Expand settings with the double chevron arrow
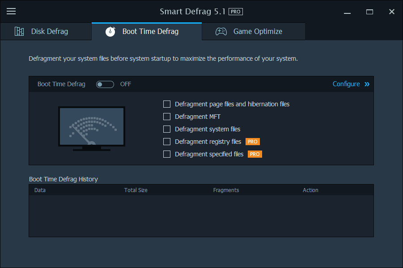The image size is (403, 268). (x=367, y=84)
